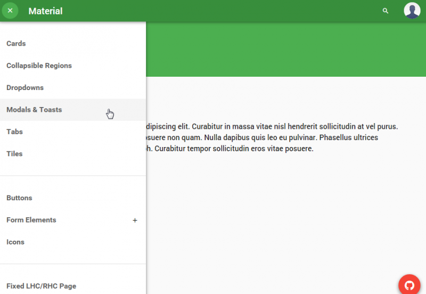Open the Modals & Toasts menu item
Viewport: 426px width, 294px height.
(x=34, y=110)
